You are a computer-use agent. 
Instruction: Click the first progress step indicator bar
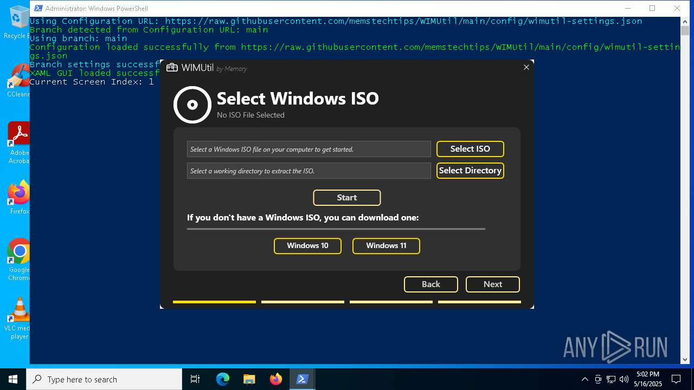point(214,302)
